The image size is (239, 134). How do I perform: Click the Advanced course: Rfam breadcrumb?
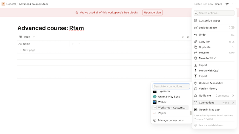[x=33, y=4]
